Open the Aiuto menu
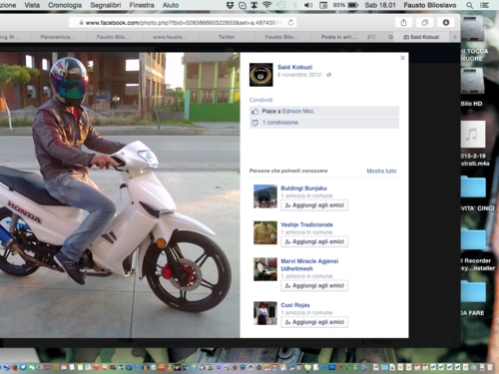Screen dimensions: 499x374 pos(171,5)
